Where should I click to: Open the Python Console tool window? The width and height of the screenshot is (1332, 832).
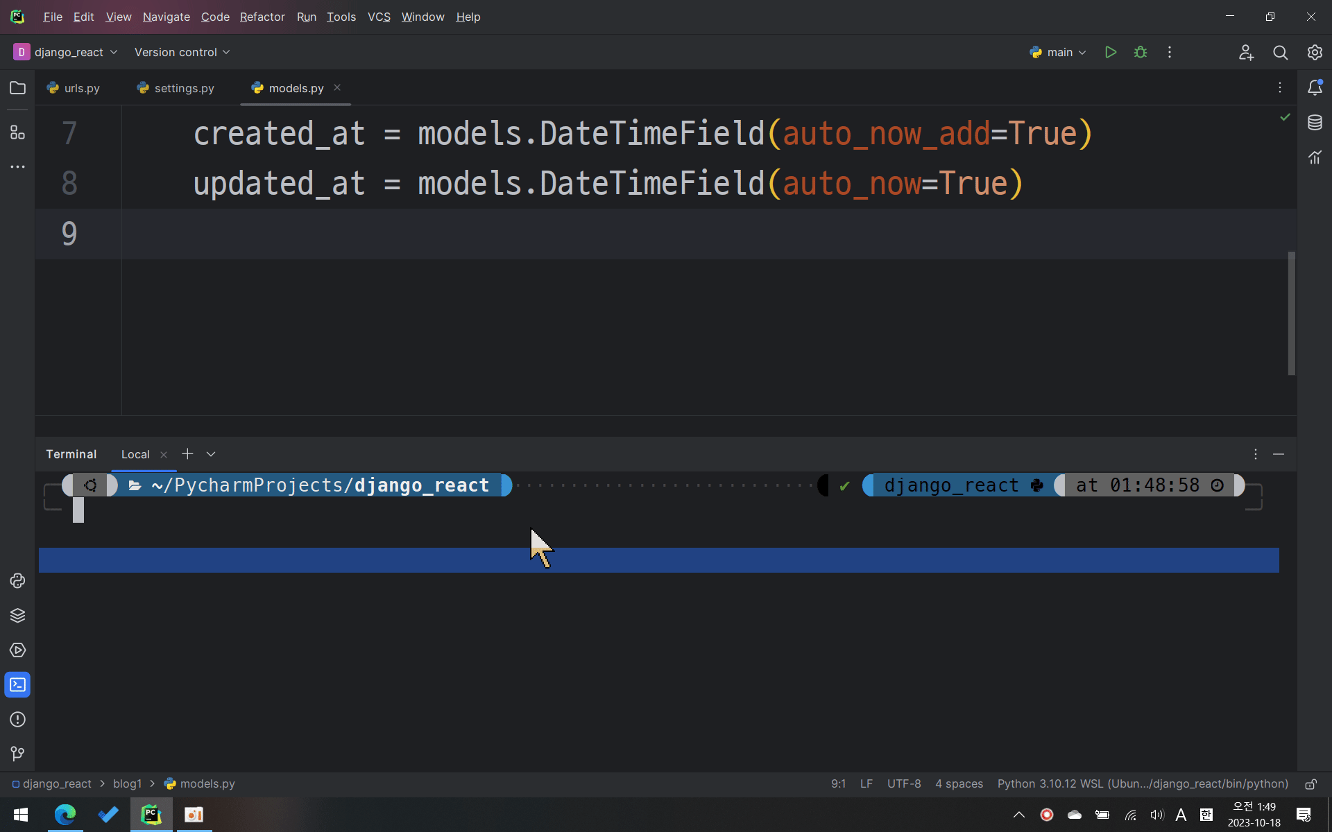[17, 581]
